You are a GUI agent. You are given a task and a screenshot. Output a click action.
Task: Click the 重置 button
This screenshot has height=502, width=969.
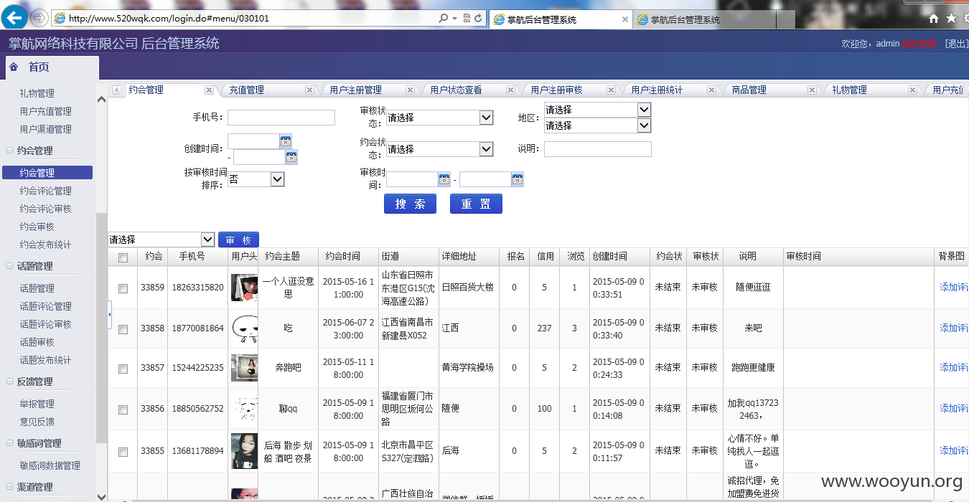[x=476, y=204]
